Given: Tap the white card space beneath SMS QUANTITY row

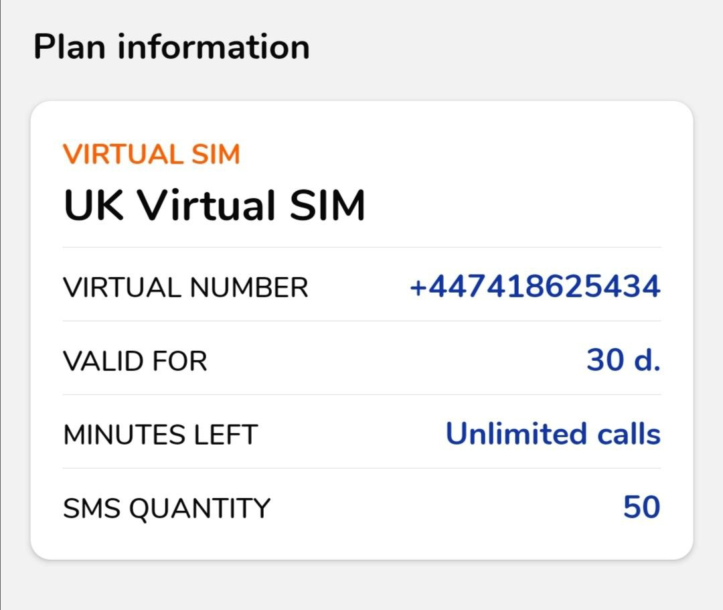Looking at the screenshot, I should pyautogui.click(x=361, y=542).
